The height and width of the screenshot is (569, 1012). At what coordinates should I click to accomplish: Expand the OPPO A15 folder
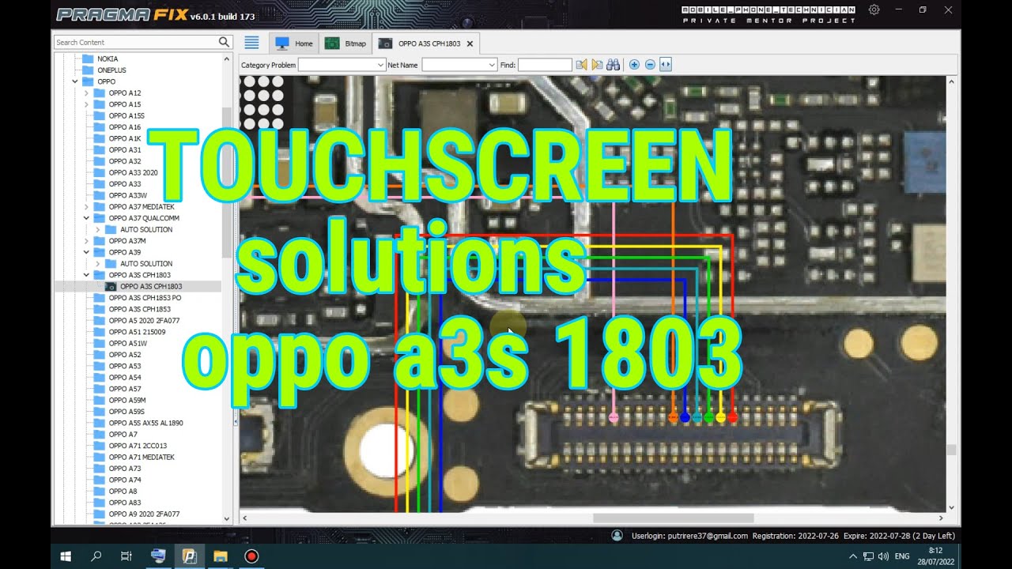click(86, 104)
